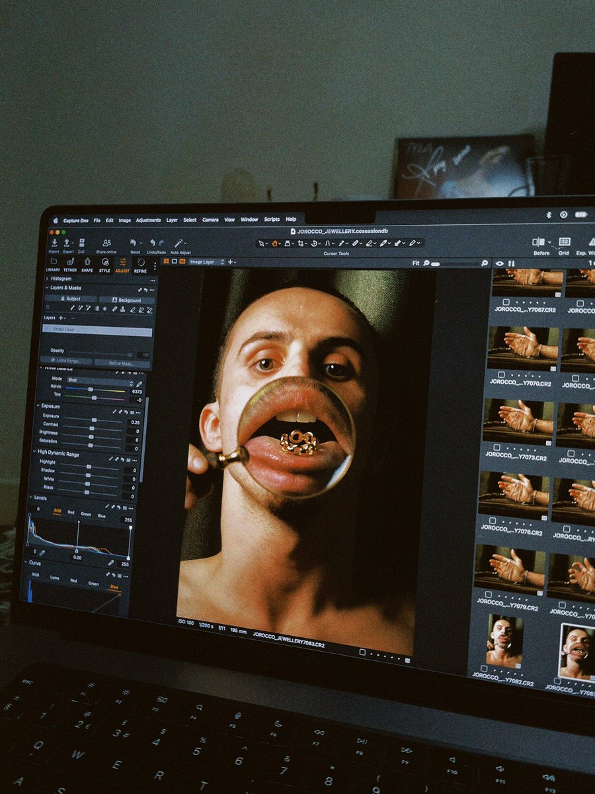Viewport: 595px width, 794px height.
Task: Open the viewer Image Layer dropdown
Action: (207, 261)
